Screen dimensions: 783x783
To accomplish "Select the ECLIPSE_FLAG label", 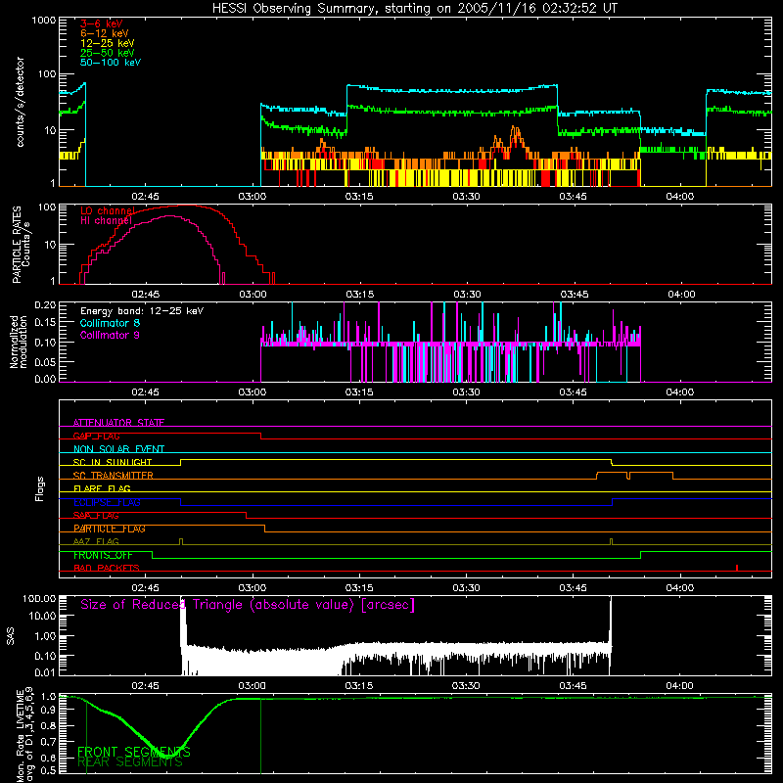I will click(107, 502).
